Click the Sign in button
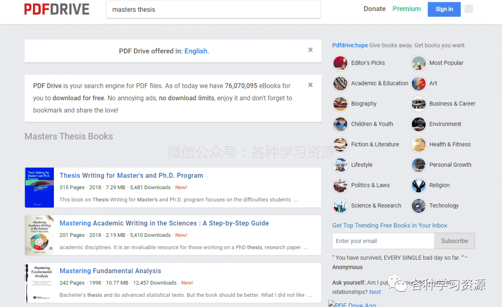This screenshot has width=502, height=307. [x=444, y=9]
